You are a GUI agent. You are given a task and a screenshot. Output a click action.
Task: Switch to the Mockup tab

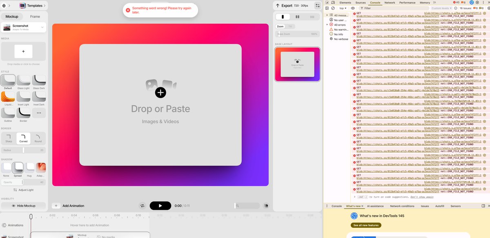point(12,17)
